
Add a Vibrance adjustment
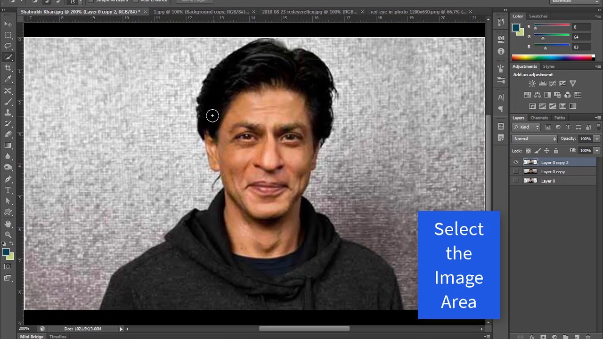click(x=573, y=83)
